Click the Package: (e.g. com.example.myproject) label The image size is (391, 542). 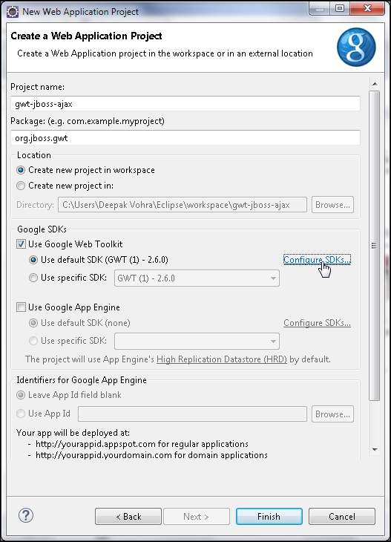pyautogui.click(x=88, y=121)
